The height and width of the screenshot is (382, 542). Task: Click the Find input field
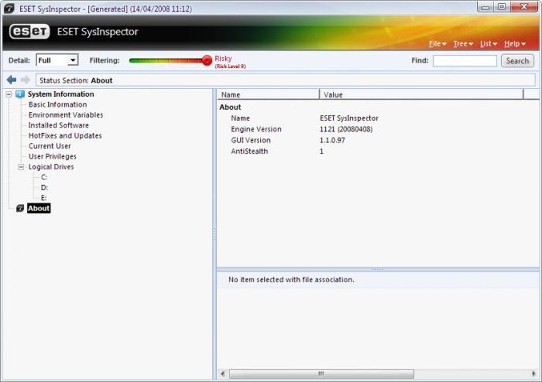click(464, 60)
